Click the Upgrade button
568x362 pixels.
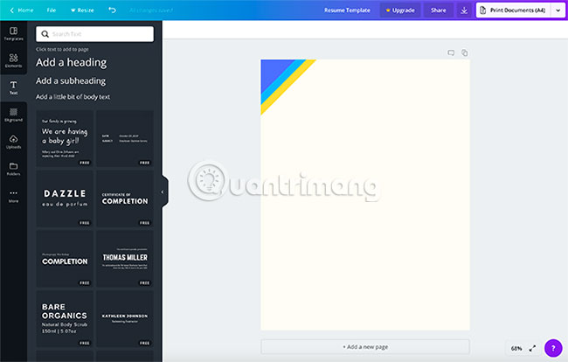click(x=400, y=10)
